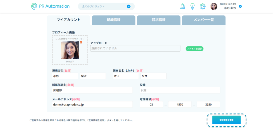Click the 所属部署名 field containing 広報部

tap(92, 90)
